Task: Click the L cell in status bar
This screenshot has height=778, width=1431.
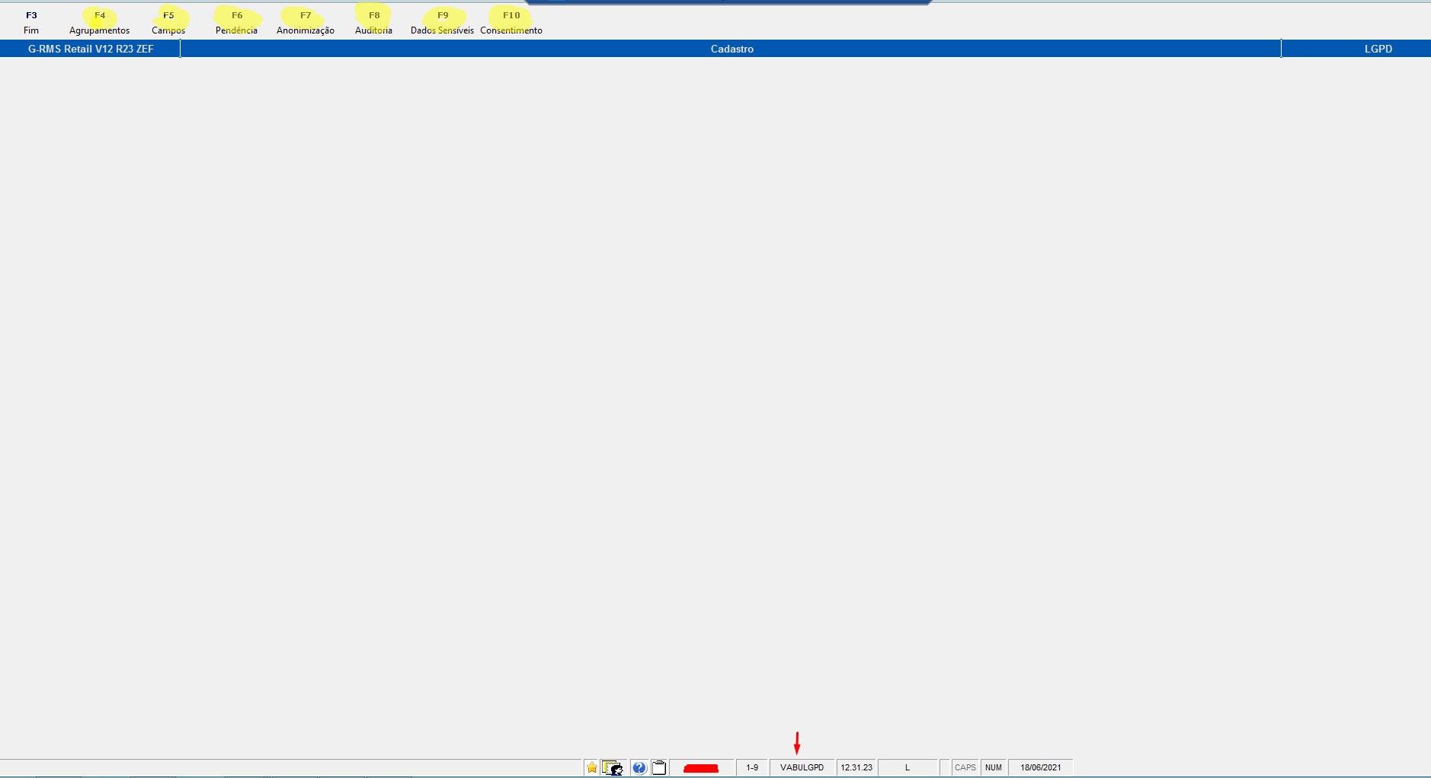Action: tap(908, 767)
